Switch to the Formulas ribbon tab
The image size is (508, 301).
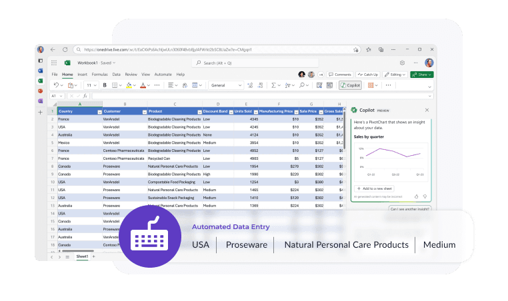(99, 75)
